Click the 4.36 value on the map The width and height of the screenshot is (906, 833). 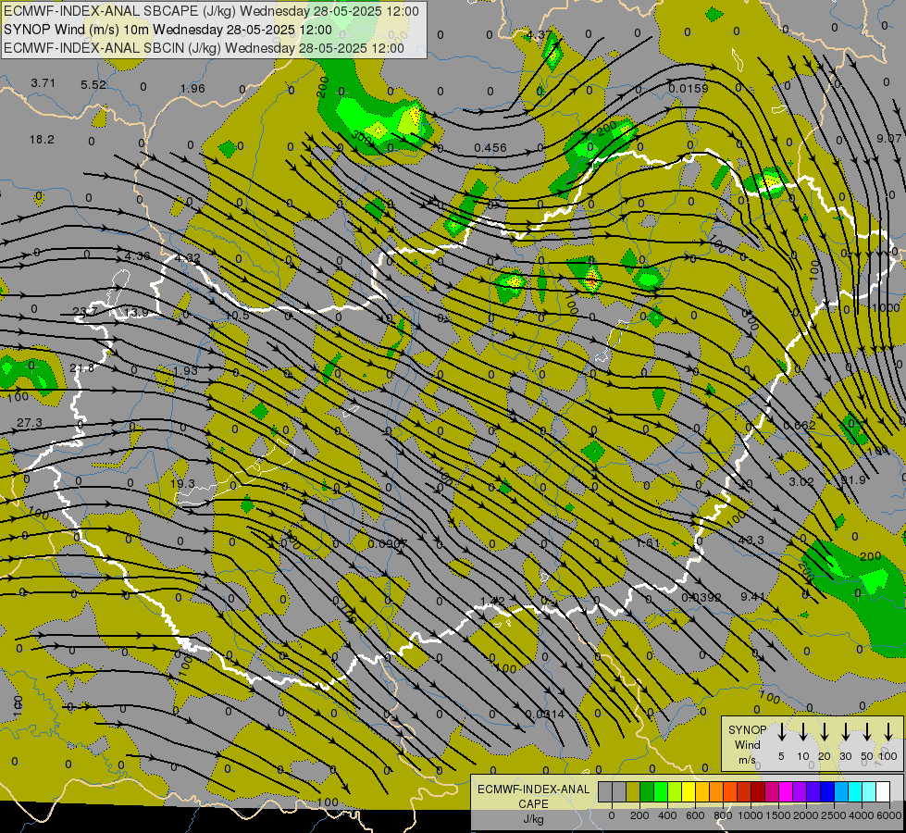coord(138,255)
